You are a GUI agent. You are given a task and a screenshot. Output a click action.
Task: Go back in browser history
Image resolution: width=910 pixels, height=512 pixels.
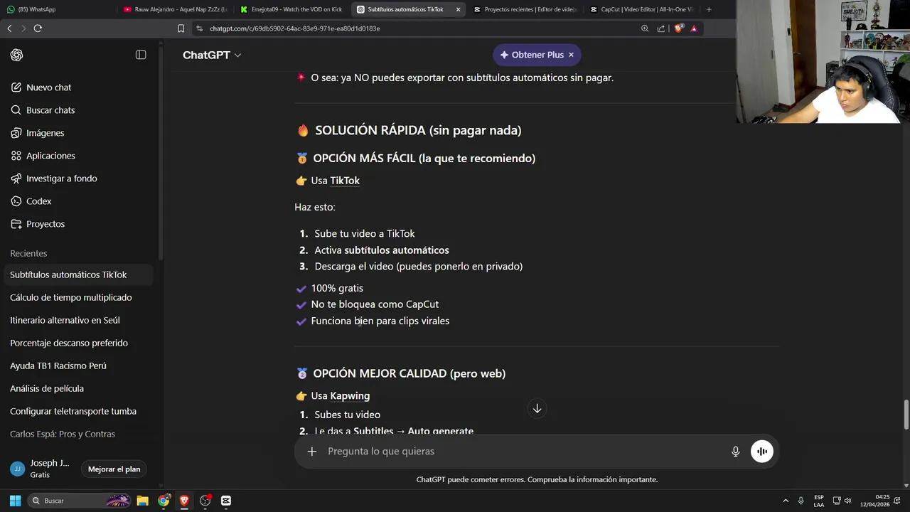click(x=9, y=28)
